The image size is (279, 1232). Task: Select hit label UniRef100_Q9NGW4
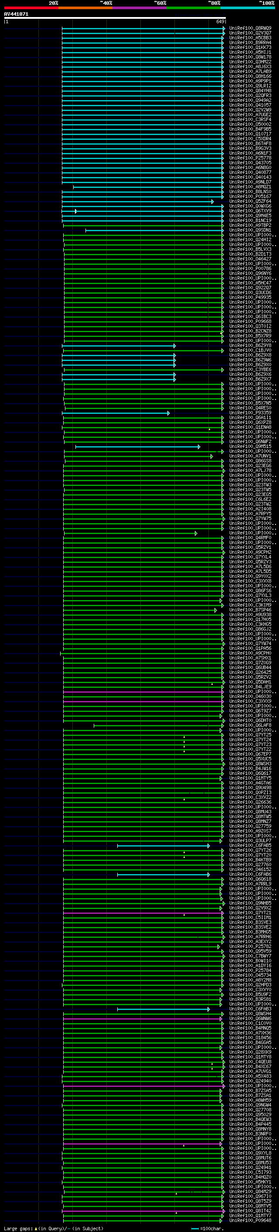point(250,1105)
